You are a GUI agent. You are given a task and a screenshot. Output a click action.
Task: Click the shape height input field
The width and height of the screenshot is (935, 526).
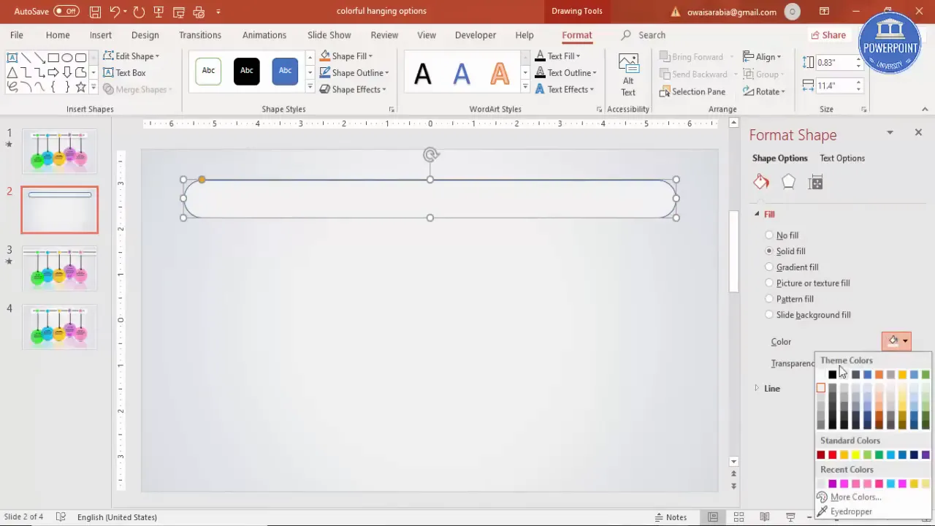pos(836,63)
